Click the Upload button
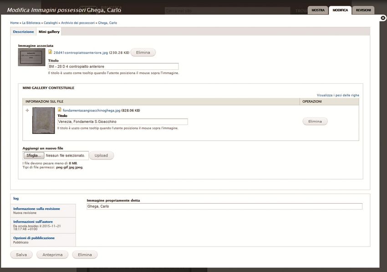This screenshot has height=272, width=387. tap(101, 155)
